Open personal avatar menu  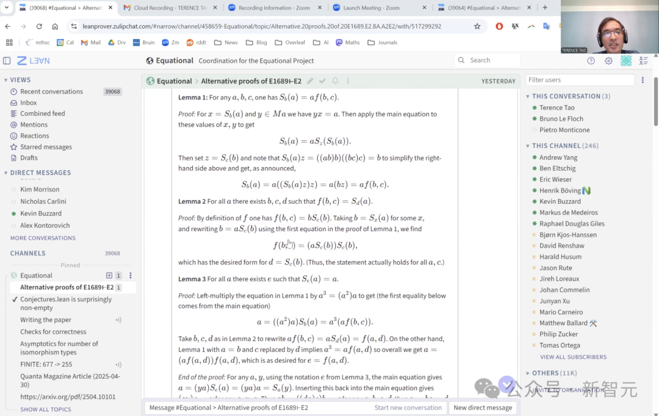(626, 60)
